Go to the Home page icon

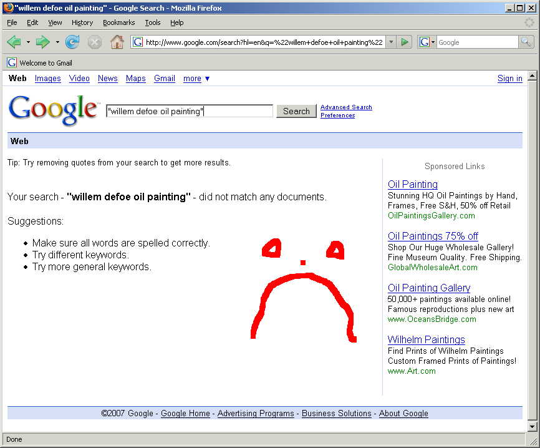click(117, 42)
